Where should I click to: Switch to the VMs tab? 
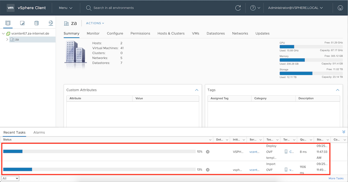tap(196, 33)
